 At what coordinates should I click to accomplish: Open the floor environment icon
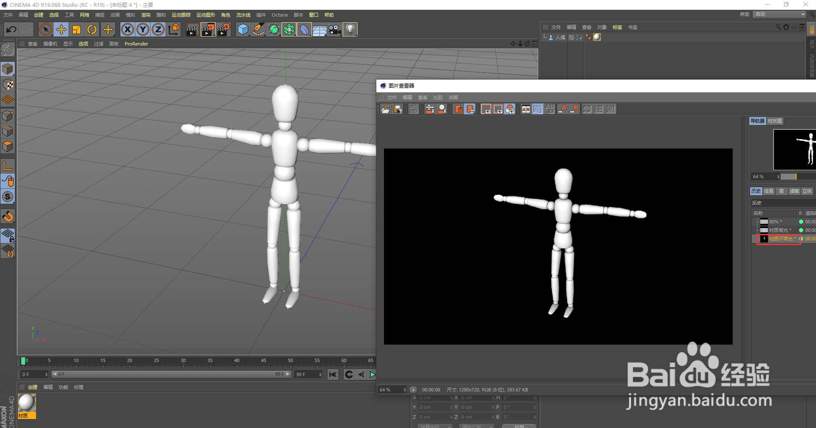[320, 29]
